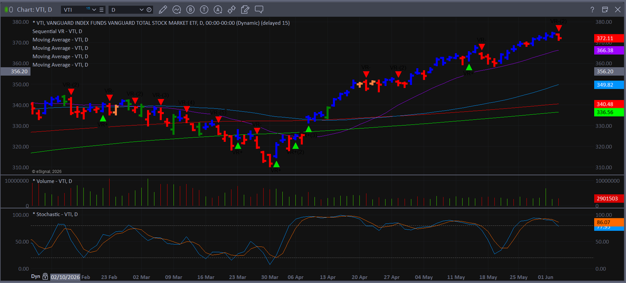The width and height of the screenshot is (626, 283).
Task: Click the green window-link indicator
Action: (x=6, y=9)
